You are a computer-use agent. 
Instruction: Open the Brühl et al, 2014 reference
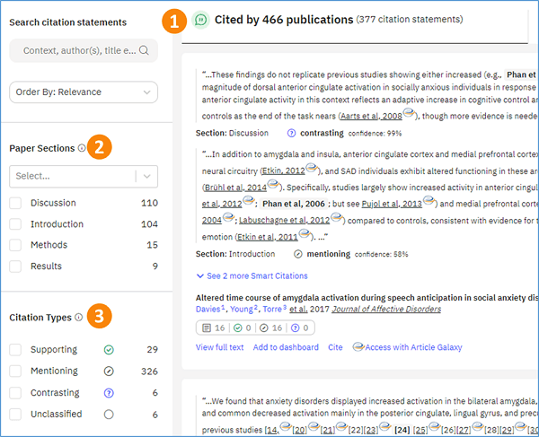(235, 188)
